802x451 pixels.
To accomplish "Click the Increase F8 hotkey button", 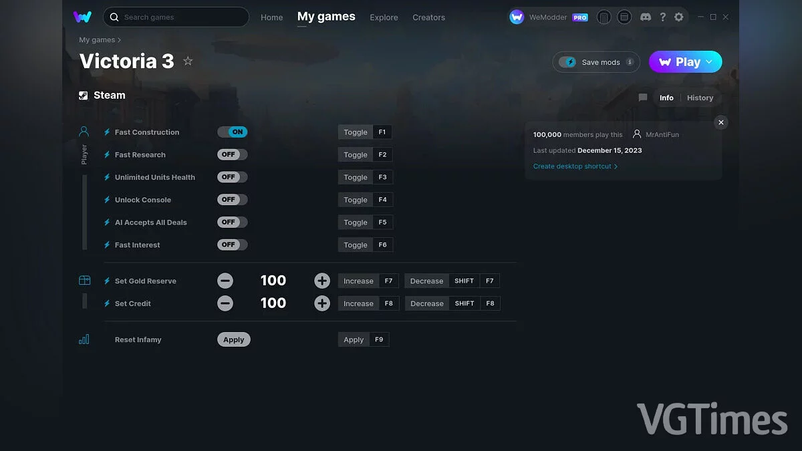I will [x=368, y=303].
